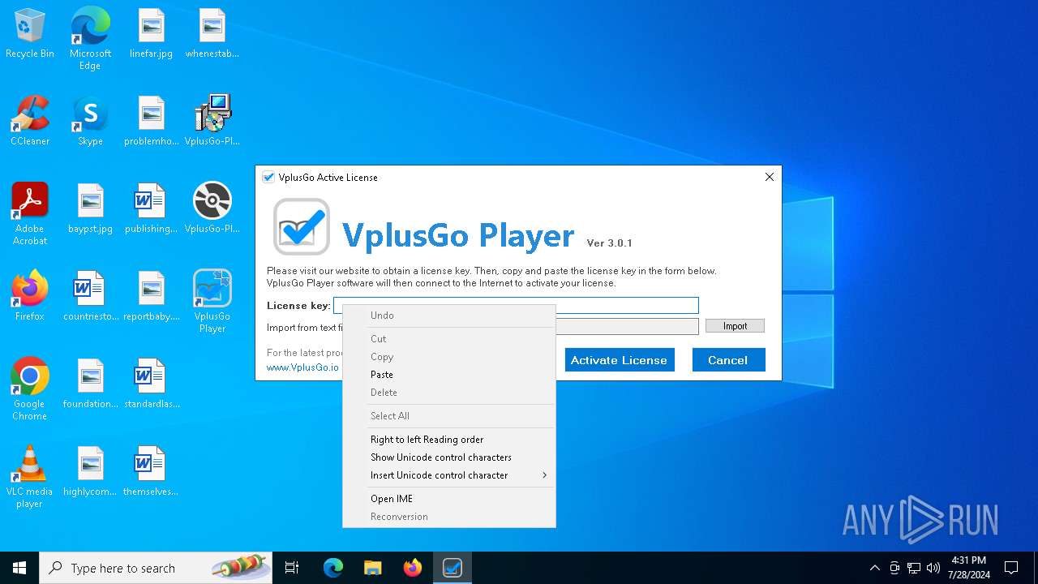Open Microsoft Edge desktop shortcut

pyautogui.click(x=90, y=39)
